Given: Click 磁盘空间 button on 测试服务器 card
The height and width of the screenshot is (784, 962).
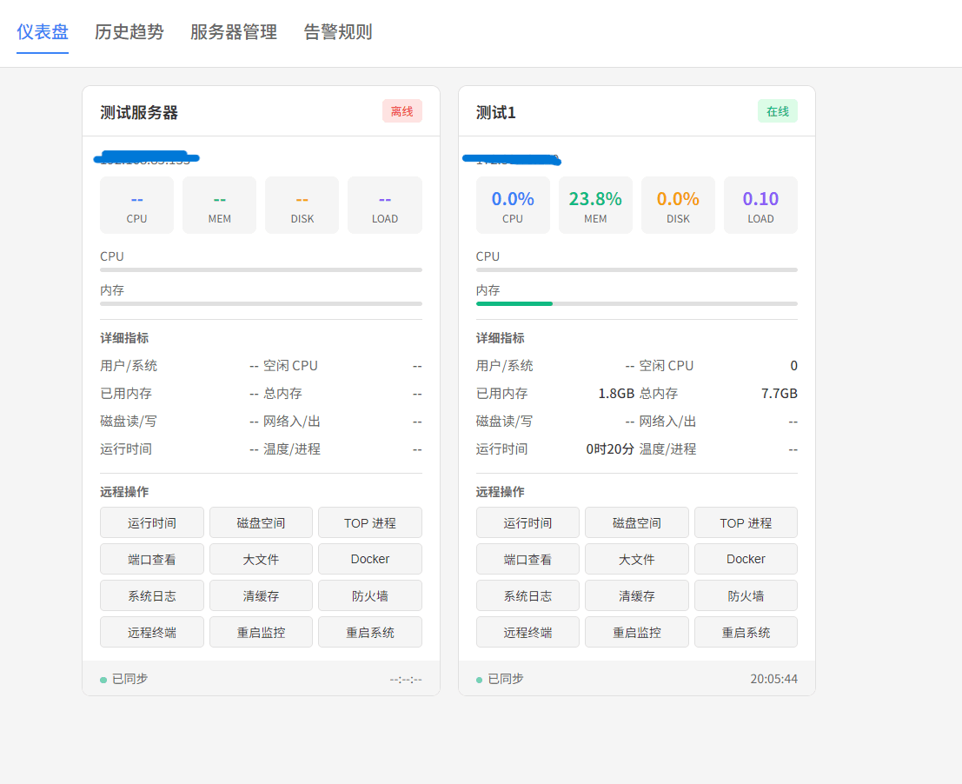Looking at the screenshot, I should tap(261, 522).
